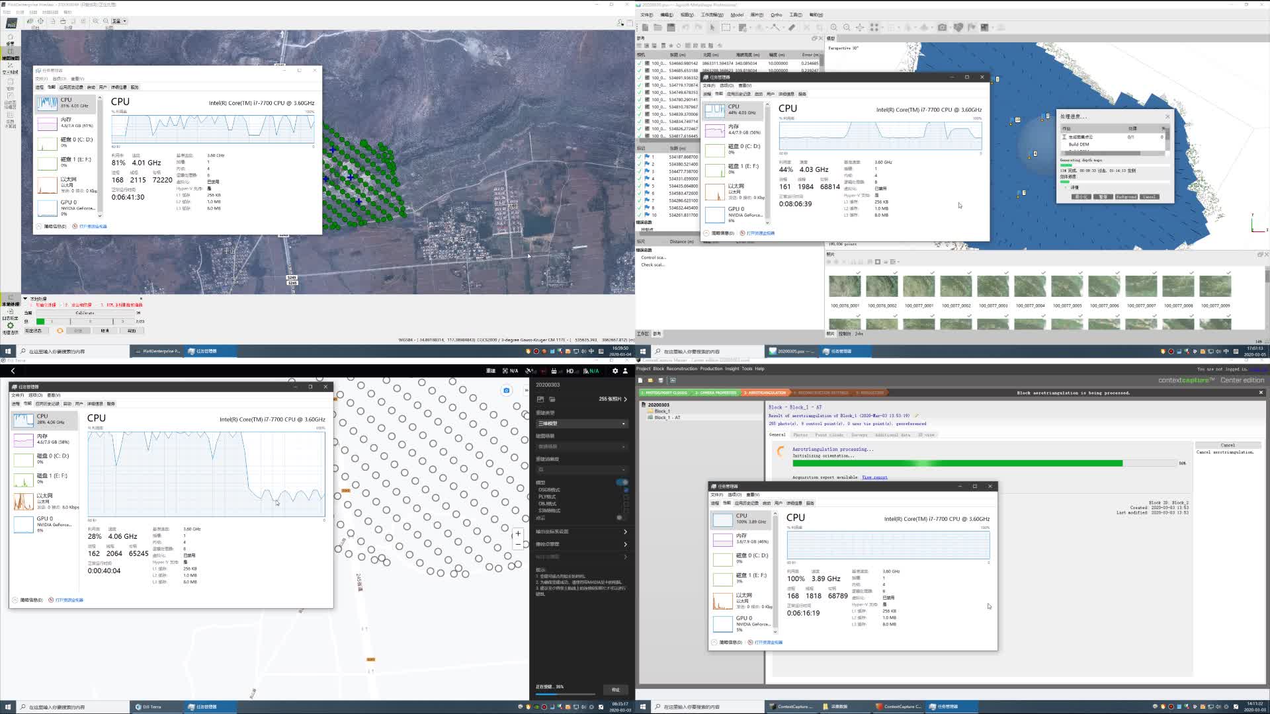Click the Save icon in Metashape toolbar

click(671, 27)
